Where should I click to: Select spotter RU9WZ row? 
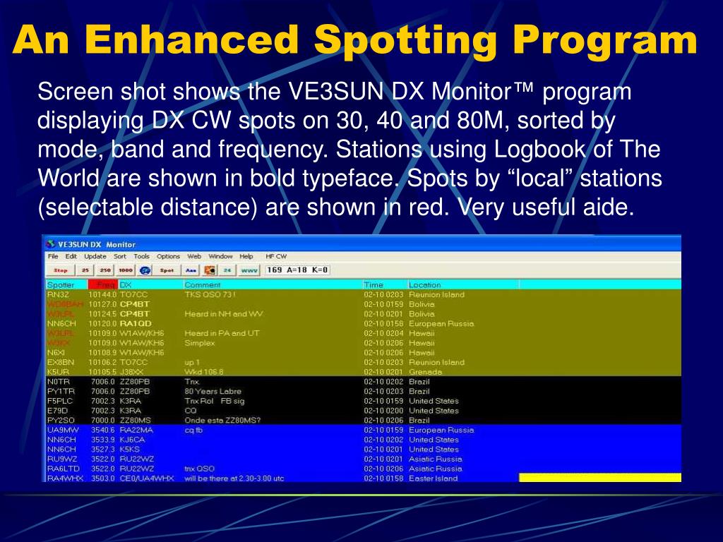pos(62,459)
